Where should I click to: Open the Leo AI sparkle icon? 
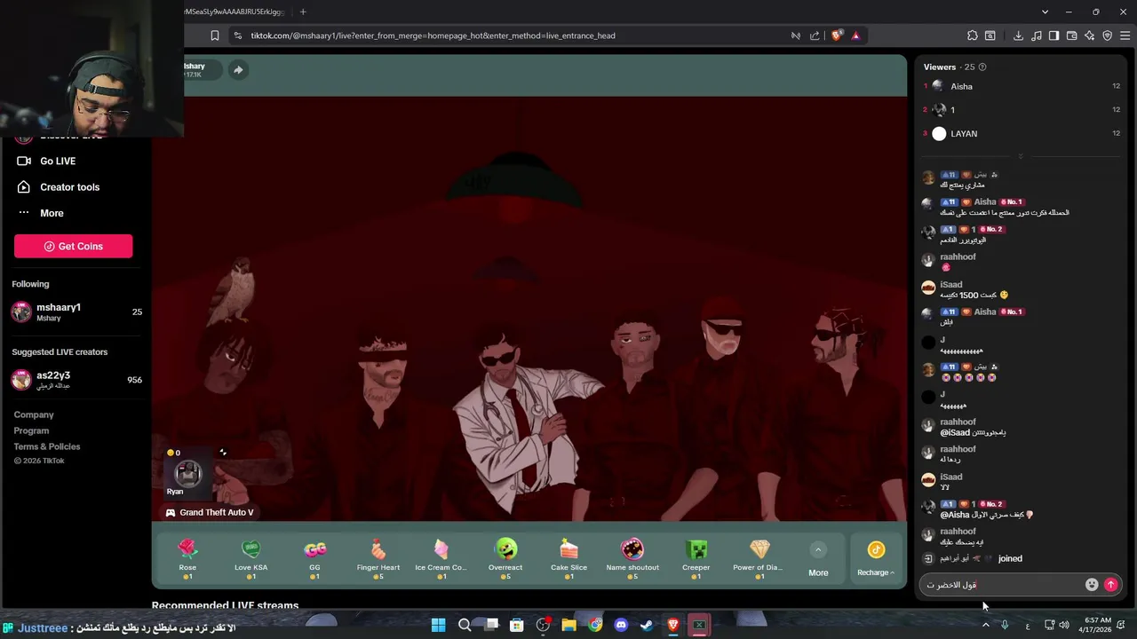1089,35
